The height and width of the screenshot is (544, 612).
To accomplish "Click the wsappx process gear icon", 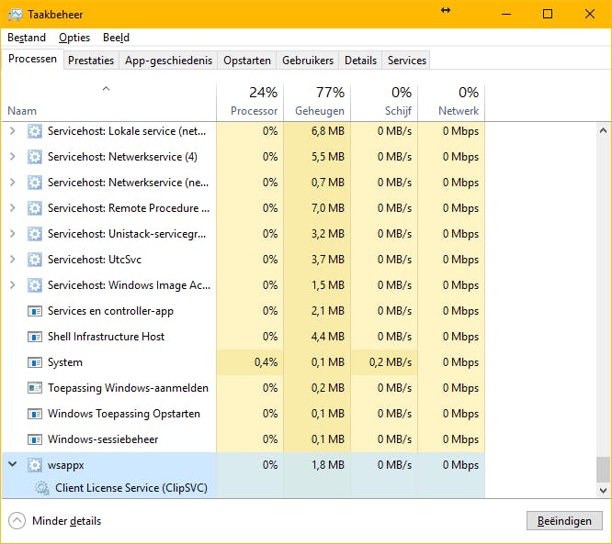I will [x=35, y=465].
